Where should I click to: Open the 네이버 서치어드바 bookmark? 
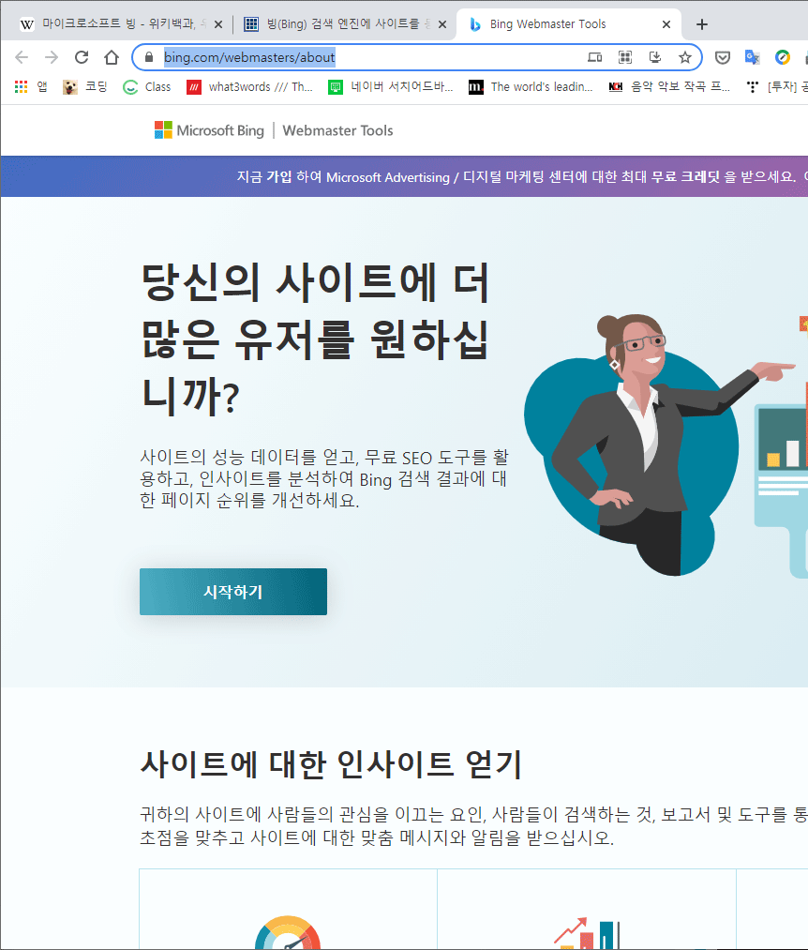(x=391, y=86)
